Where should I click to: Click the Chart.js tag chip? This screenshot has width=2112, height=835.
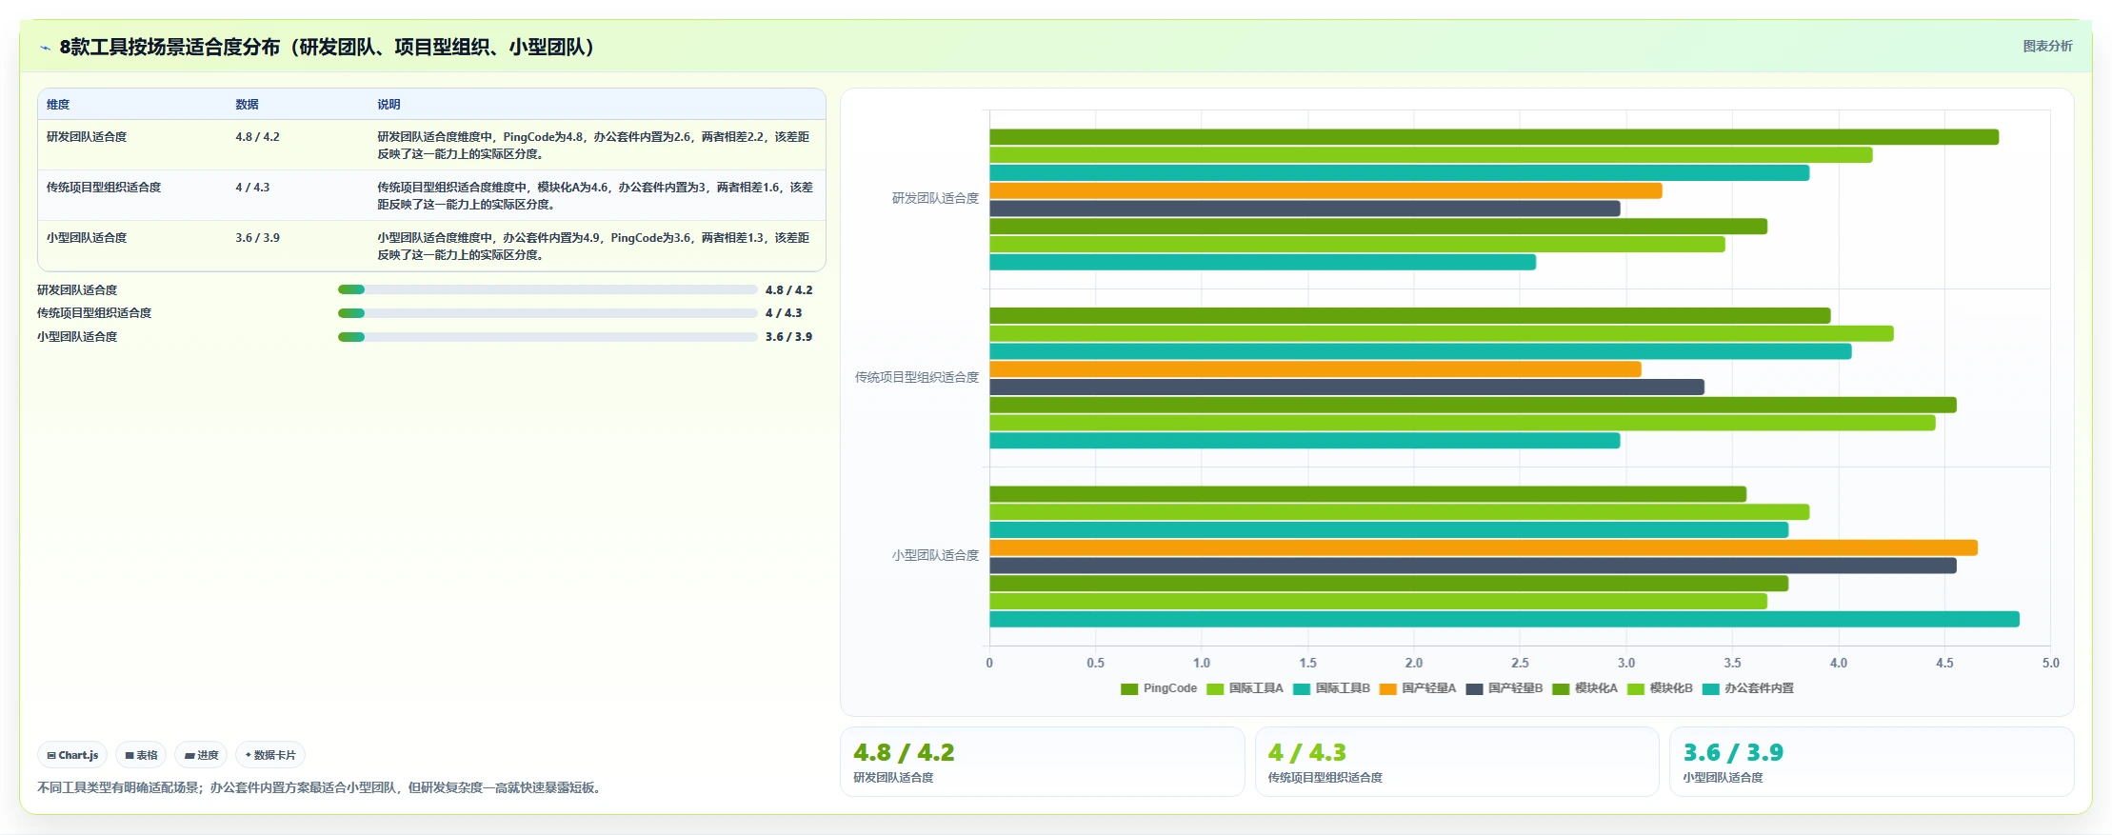point(72,755)
